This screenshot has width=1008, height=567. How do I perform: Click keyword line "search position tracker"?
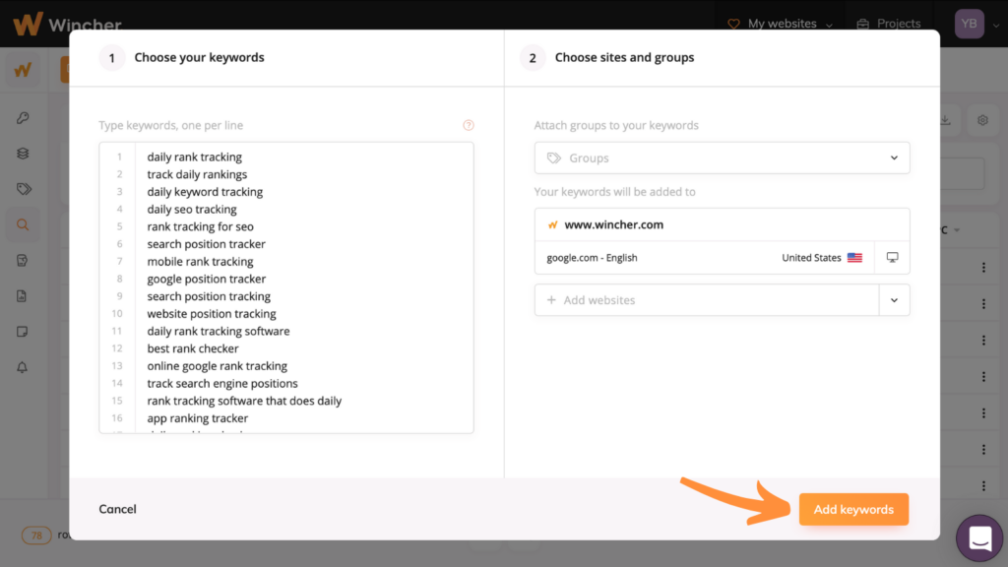click(207, 244)
